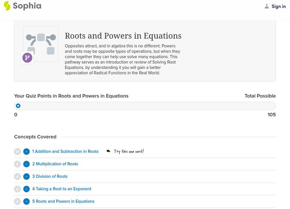Click the blue minus badge beside 'Division of Roots'
290x209 pixels.
coord(25,176)
